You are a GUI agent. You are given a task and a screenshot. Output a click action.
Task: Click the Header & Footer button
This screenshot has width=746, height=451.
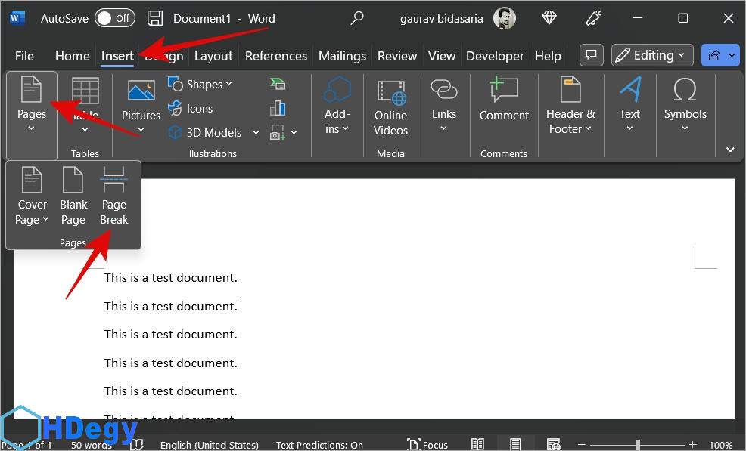point(570,107)
